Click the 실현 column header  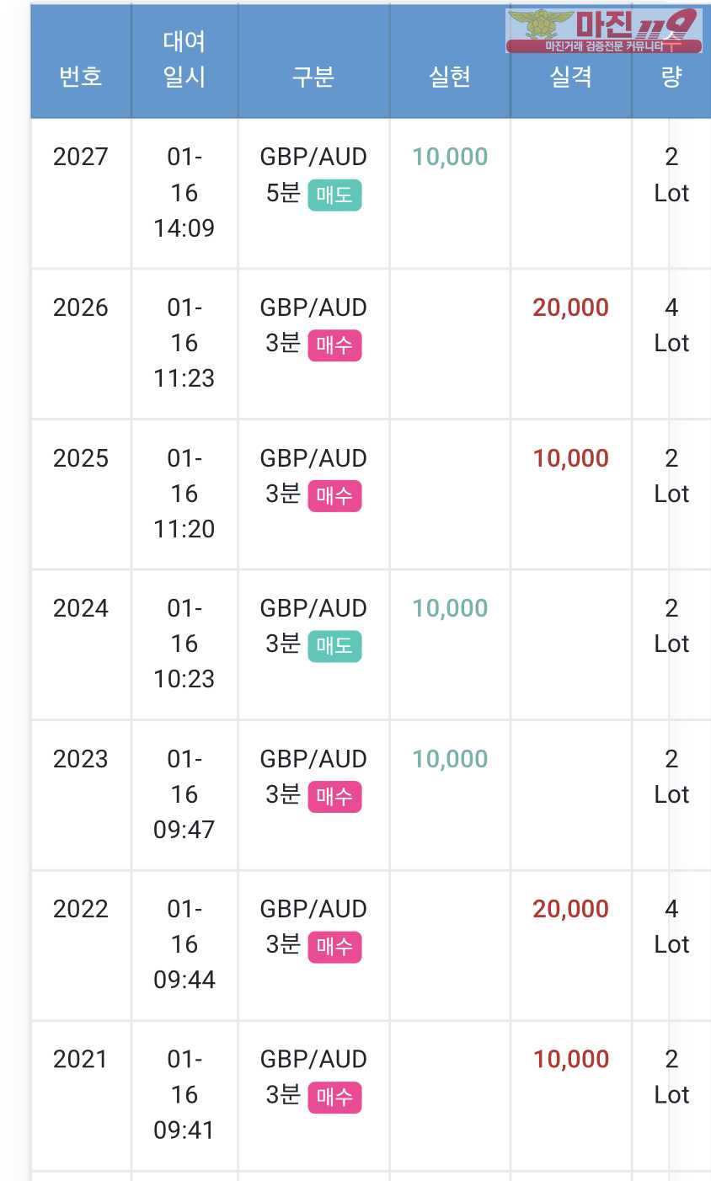(449, 77)
